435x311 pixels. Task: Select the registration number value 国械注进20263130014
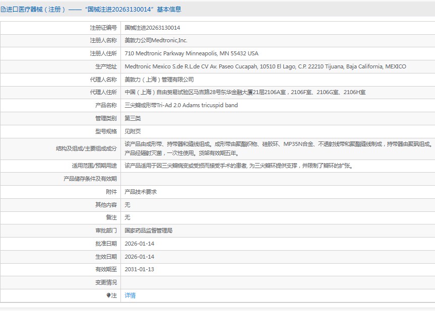(x=152, y=28)
